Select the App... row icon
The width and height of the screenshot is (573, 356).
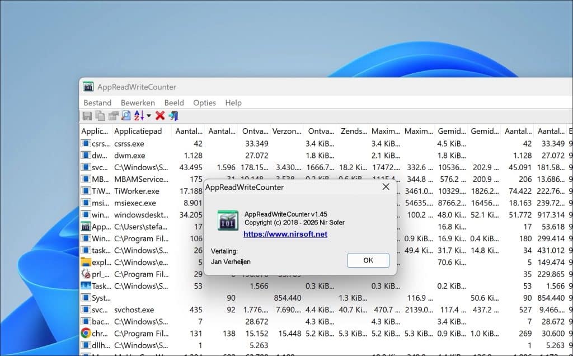[86, 226]
